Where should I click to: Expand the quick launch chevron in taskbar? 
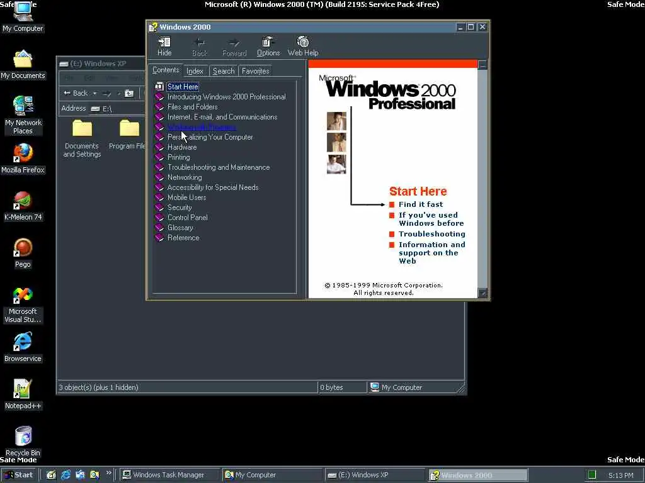[108, 473]
